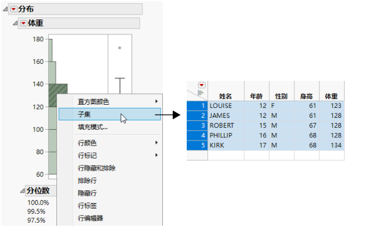391x232 pixels.
Task: Click the 100.0% quantile label
Action: tap(38, 203)
